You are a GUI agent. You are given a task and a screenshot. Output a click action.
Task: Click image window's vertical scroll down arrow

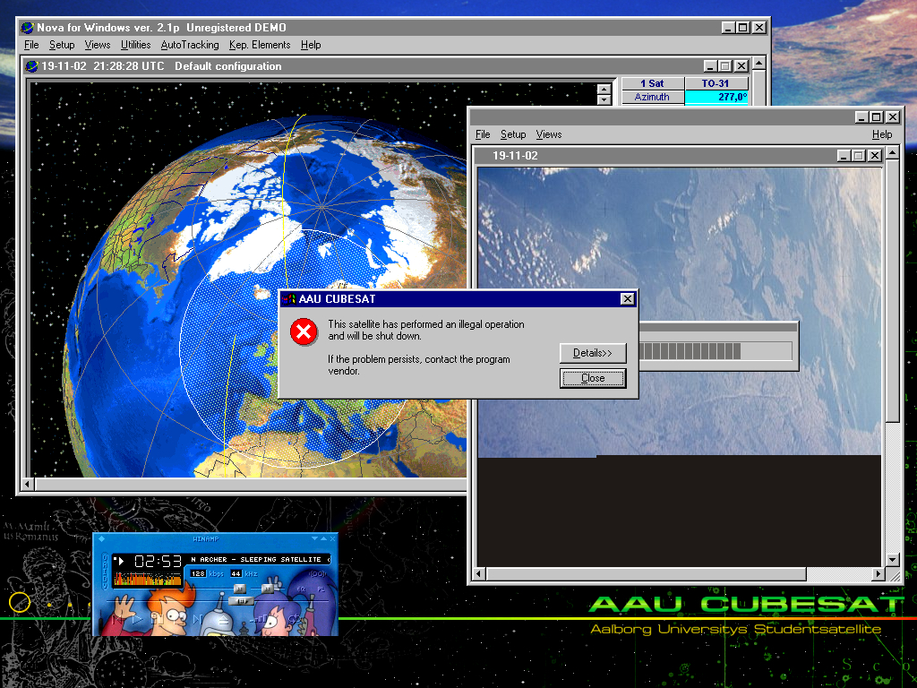893,559
